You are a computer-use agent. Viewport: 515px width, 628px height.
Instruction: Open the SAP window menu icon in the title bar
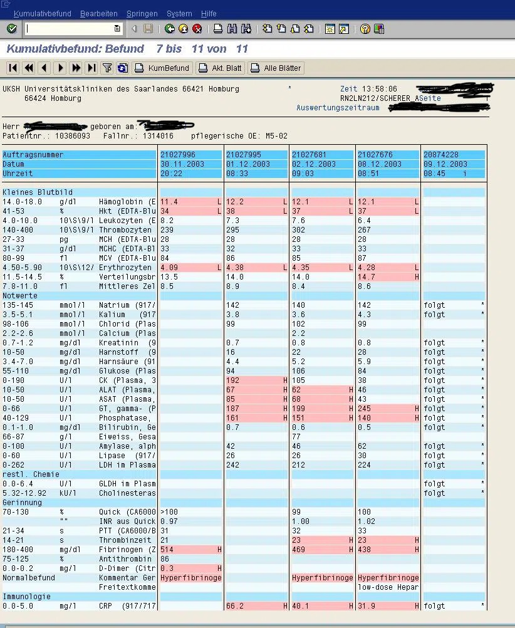click(x=5, y=4)
